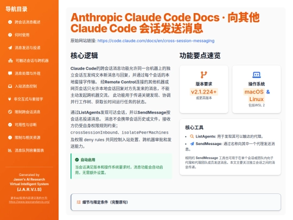
Task: Click the 包括WSL 2 note
Action: 256,105
